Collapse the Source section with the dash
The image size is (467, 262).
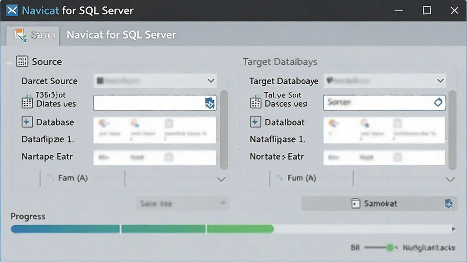pyautogui.click(x=9, y=63)
